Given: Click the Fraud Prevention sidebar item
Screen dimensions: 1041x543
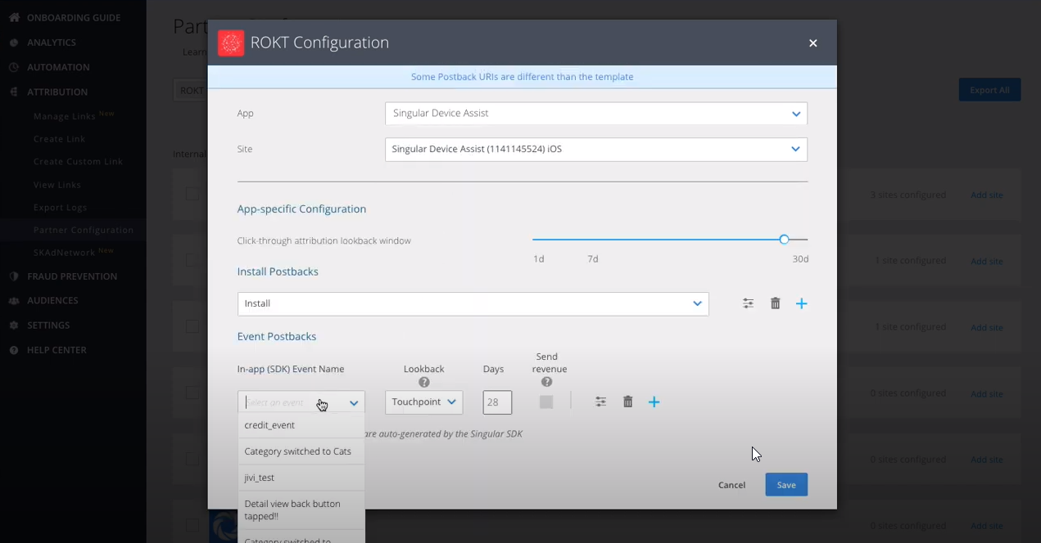Looking at the screenshot, I should (72, 276).
